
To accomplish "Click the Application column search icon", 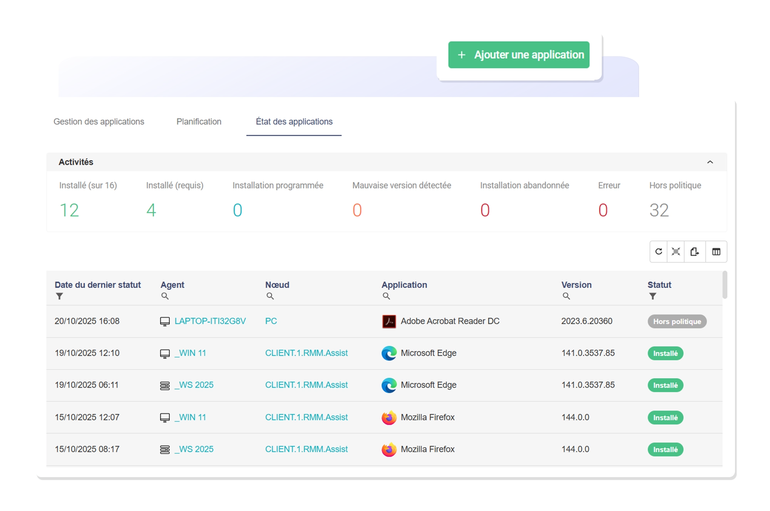I will tap(386, 296).
